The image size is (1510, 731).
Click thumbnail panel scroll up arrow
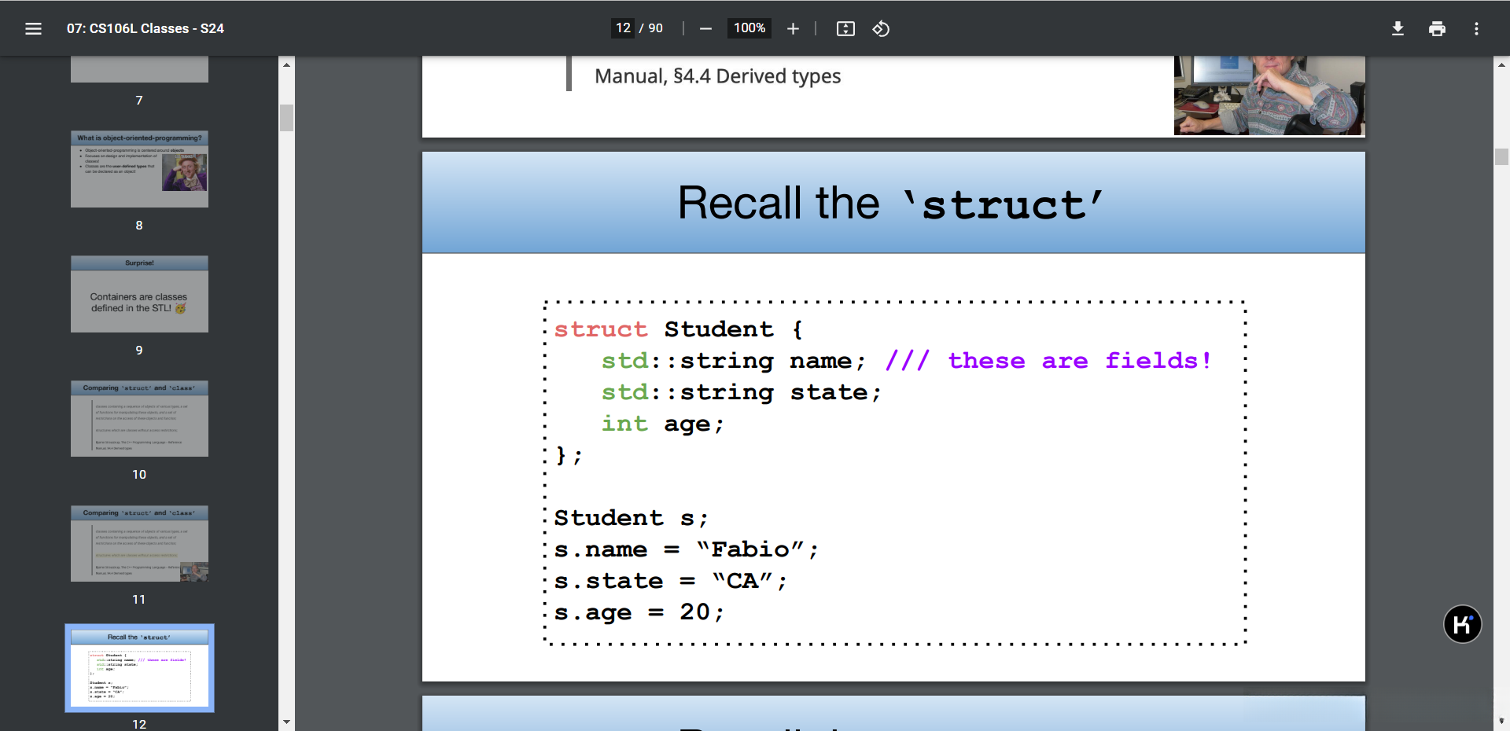[286, 64]
